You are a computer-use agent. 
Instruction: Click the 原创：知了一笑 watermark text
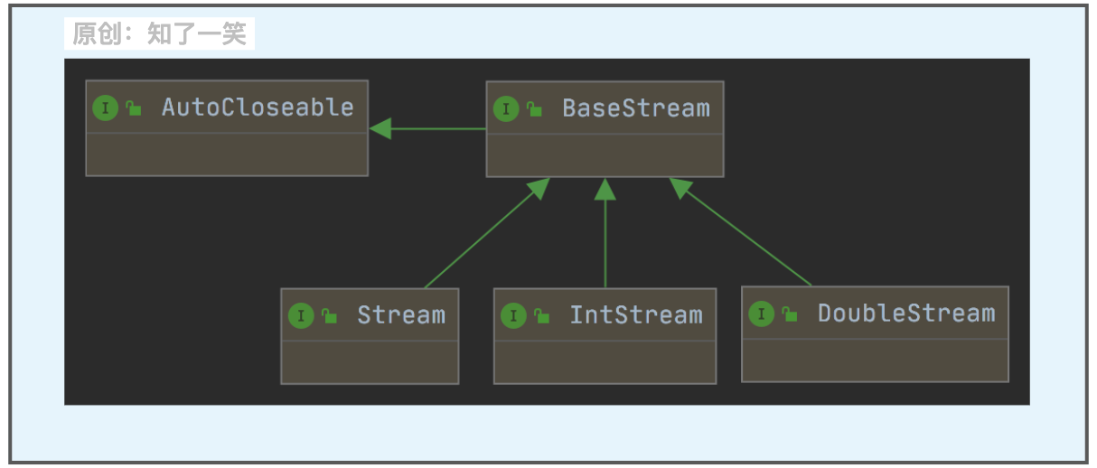pos(159,34)
